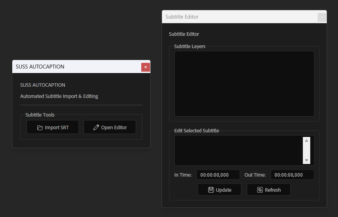Close the Subtitle Editor window

[x=322, y=17]
